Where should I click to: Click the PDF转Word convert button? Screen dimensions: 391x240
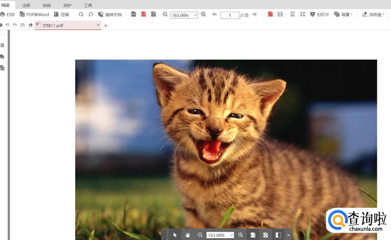tap(34, 14)
